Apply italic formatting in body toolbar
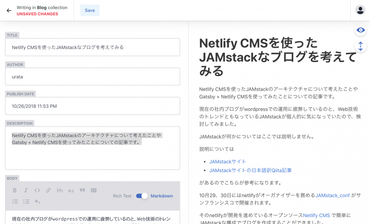 (x=26, y=190)
